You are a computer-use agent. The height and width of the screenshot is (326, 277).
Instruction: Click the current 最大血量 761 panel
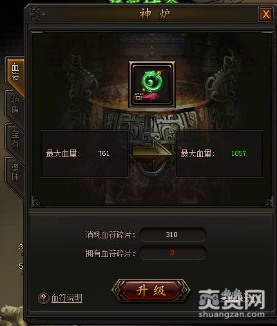tap(84, 154)
